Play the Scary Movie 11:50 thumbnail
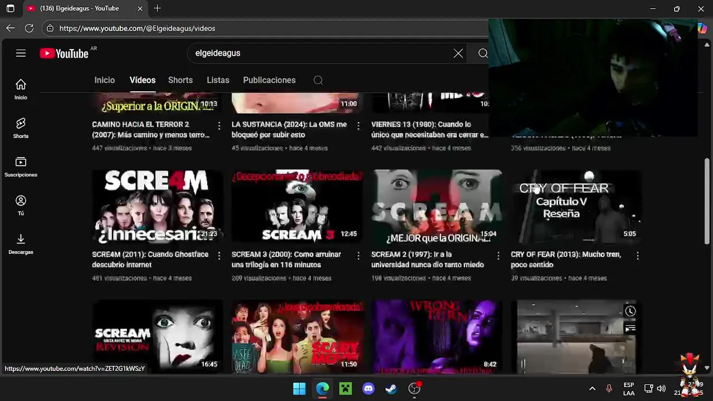Image resolution: width=713 pixels, height=401 pixels. click(x=297, y=337)
